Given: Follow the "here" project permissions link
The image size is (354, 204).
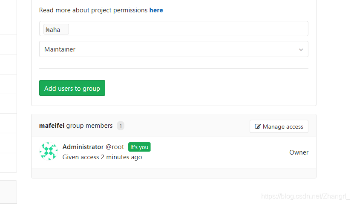Looking at the screenshot, I should click(156, 10).
